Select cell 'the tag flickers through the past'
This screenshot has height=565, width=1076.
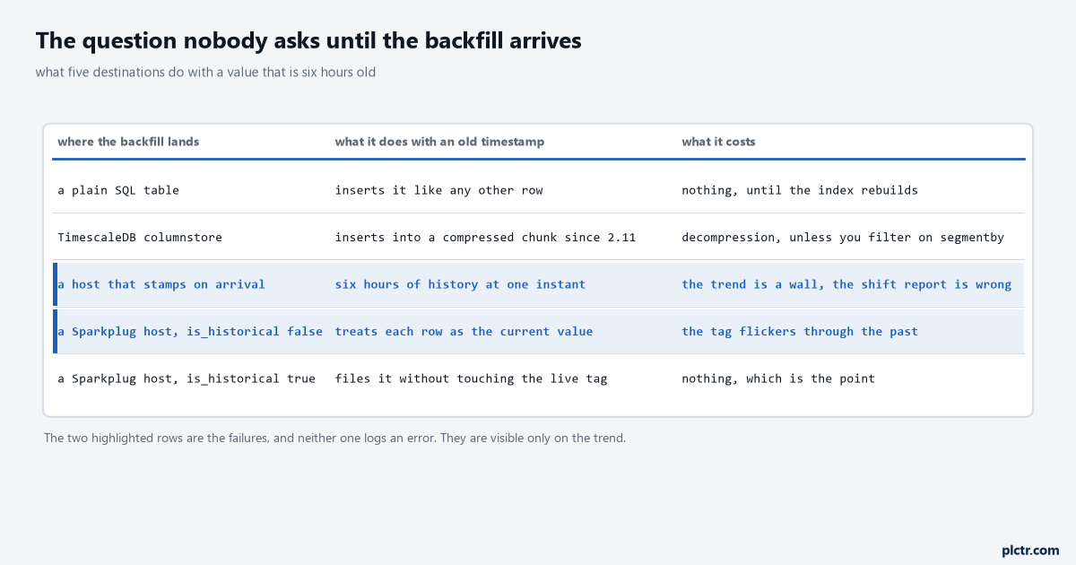pyautogui.click(x=800, y=331)
